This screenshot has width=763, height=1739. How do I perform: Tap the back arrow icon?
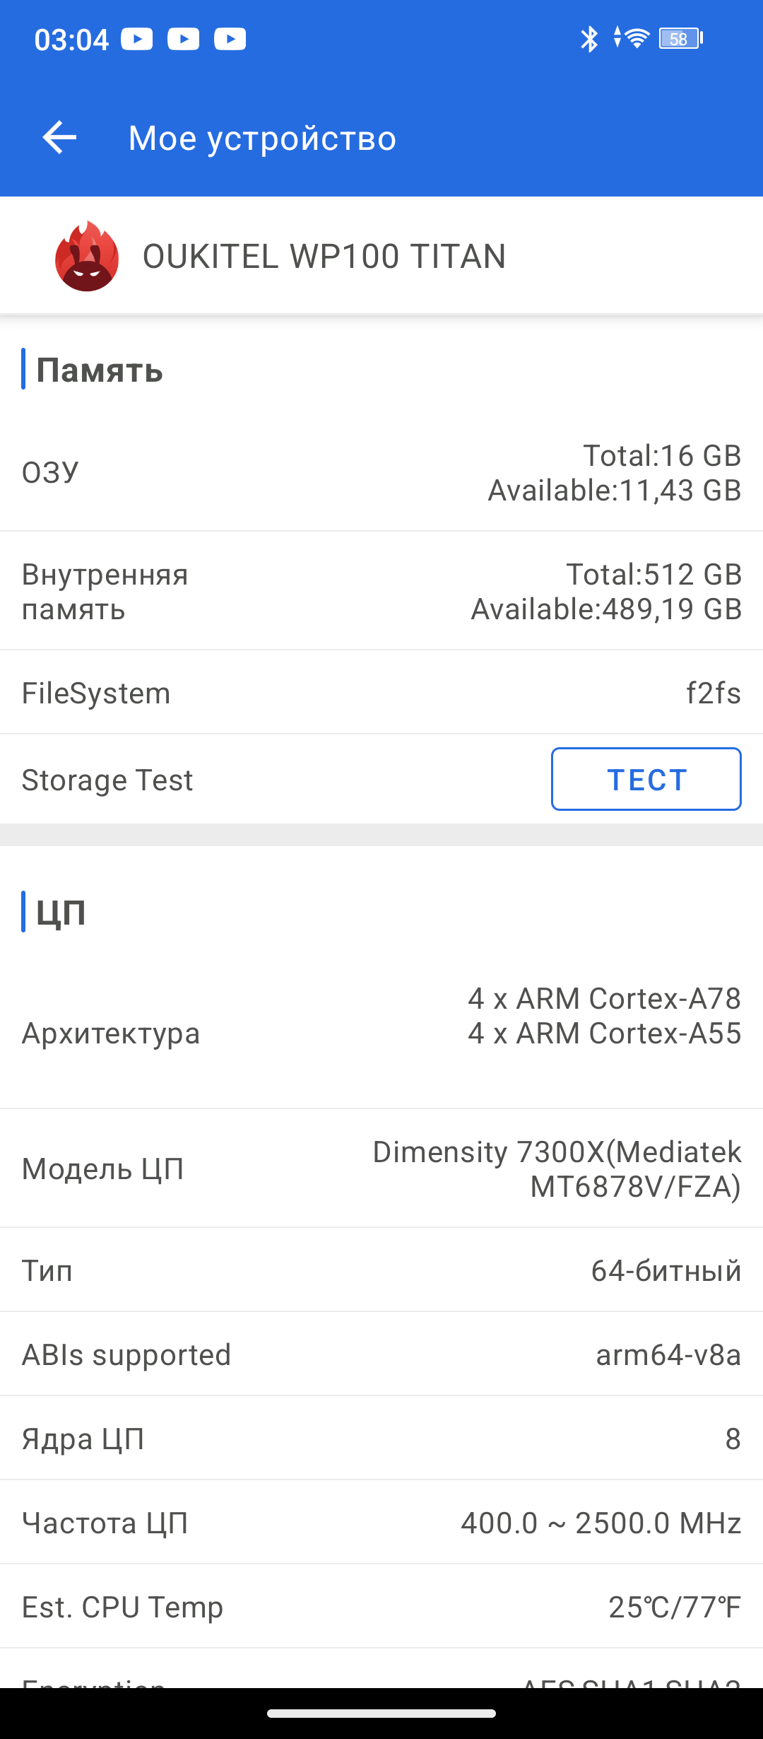pos(59,137)
